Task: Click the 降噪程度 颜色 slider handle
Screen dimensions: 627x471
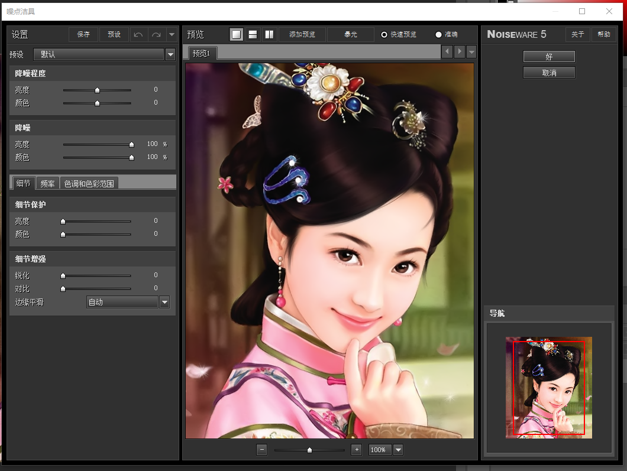Action: coord(97,103)
